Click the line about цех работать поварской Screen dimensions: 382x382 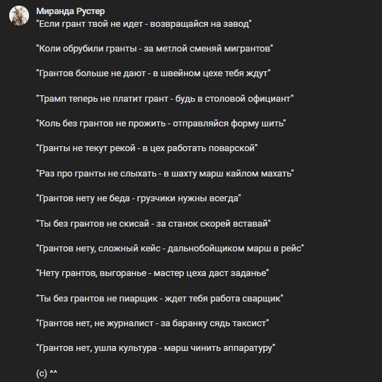click(x=147, y=148)
